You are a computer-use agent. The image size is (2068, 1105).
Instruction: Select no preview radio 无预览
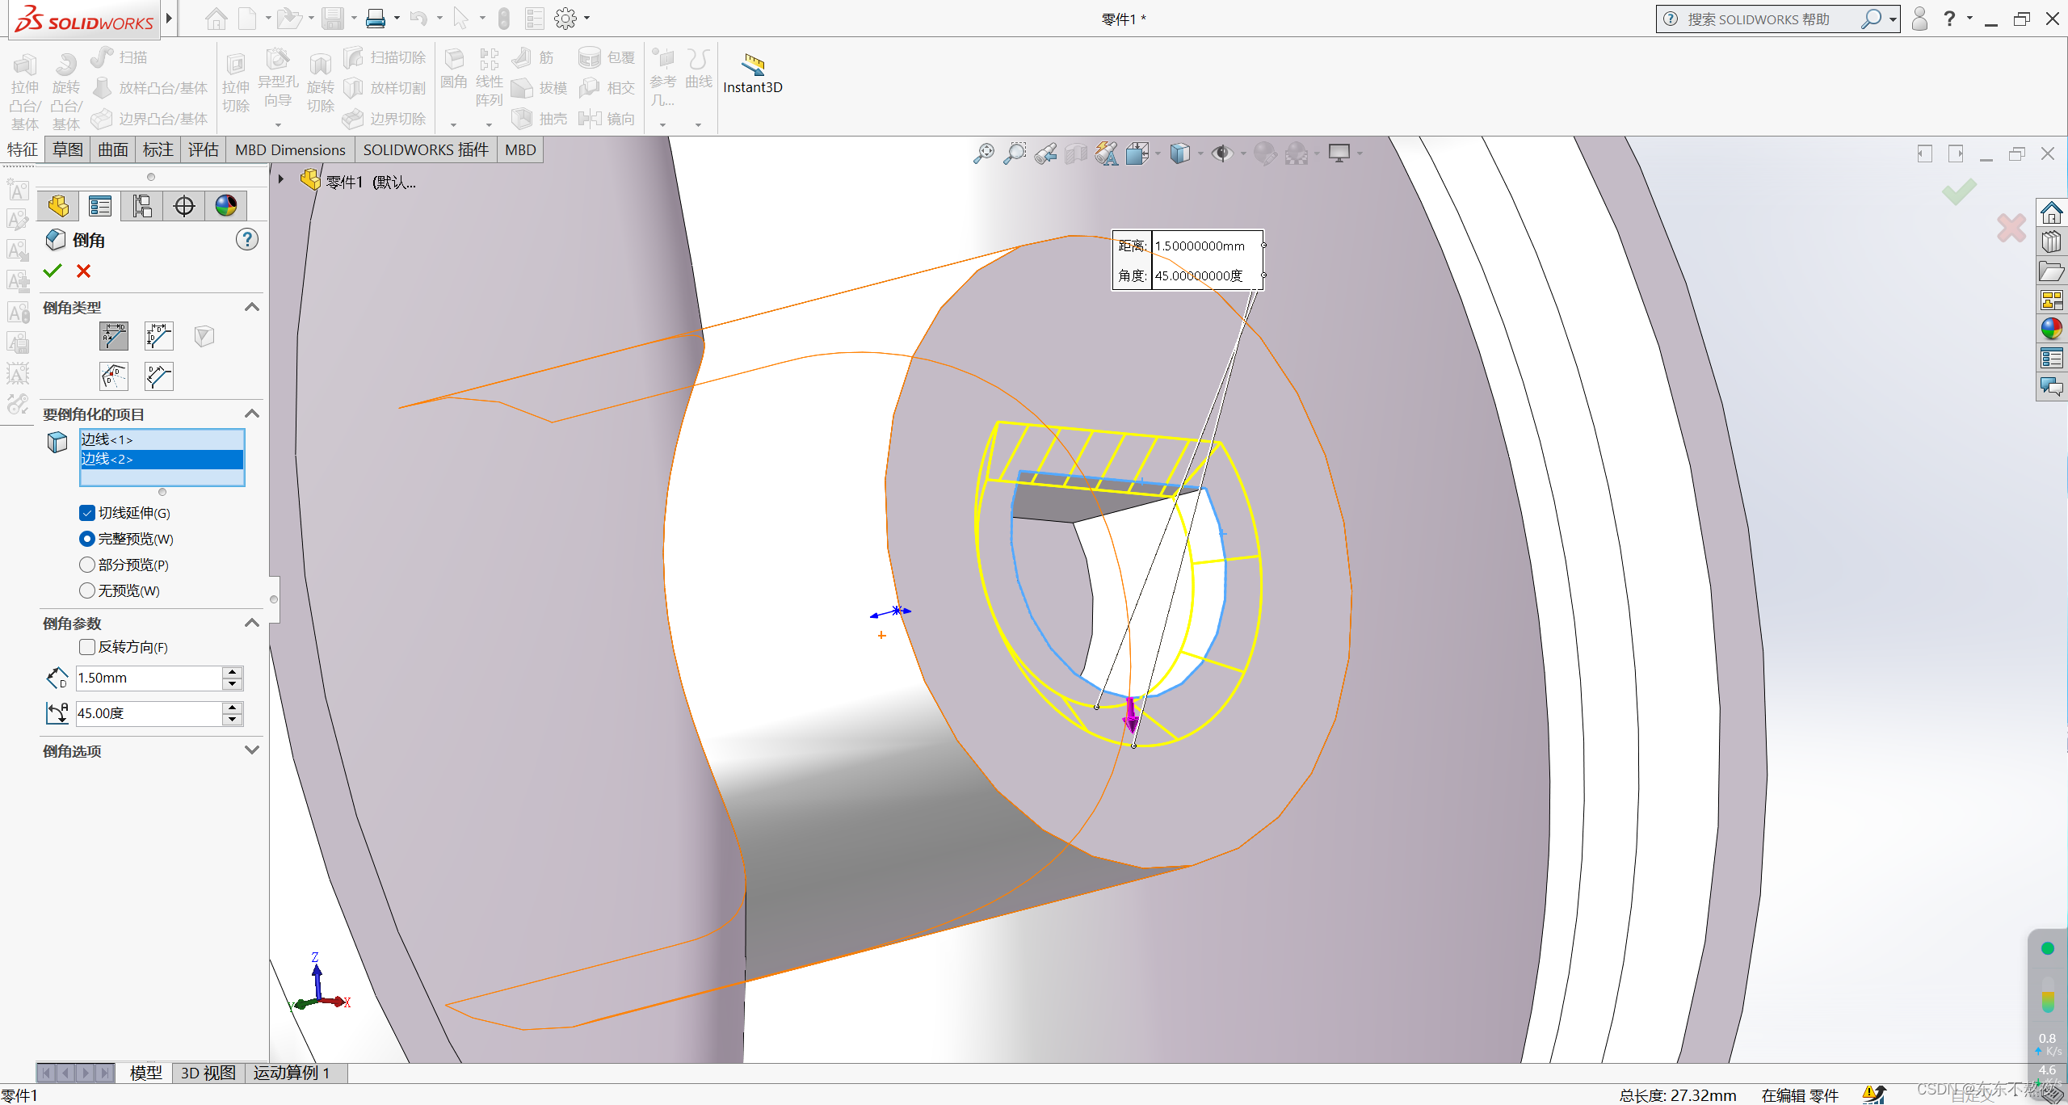point(87,590)
